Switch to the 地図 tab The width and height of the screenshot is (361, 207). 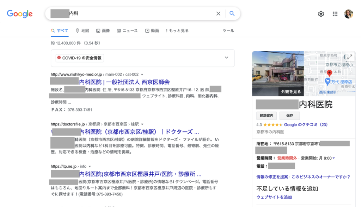(x=82, y=31)
